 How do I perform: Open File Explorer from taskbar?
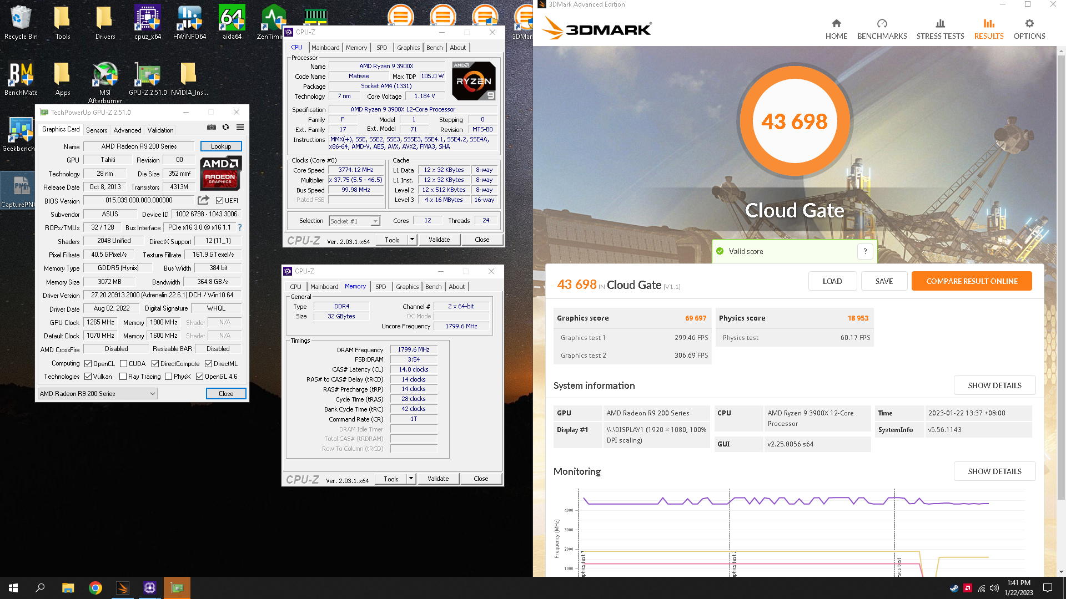coord(68,588)
